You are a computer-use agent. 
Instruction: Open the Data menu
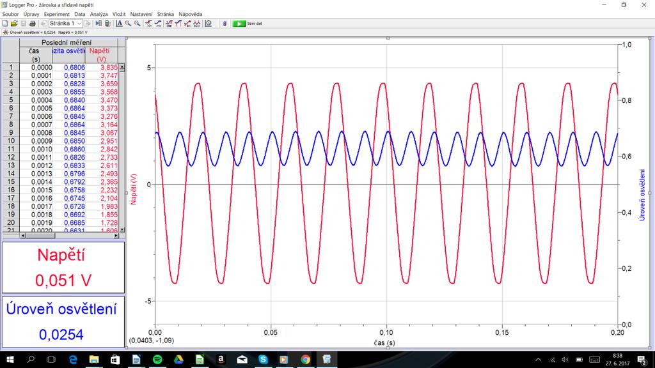[80, 14]
